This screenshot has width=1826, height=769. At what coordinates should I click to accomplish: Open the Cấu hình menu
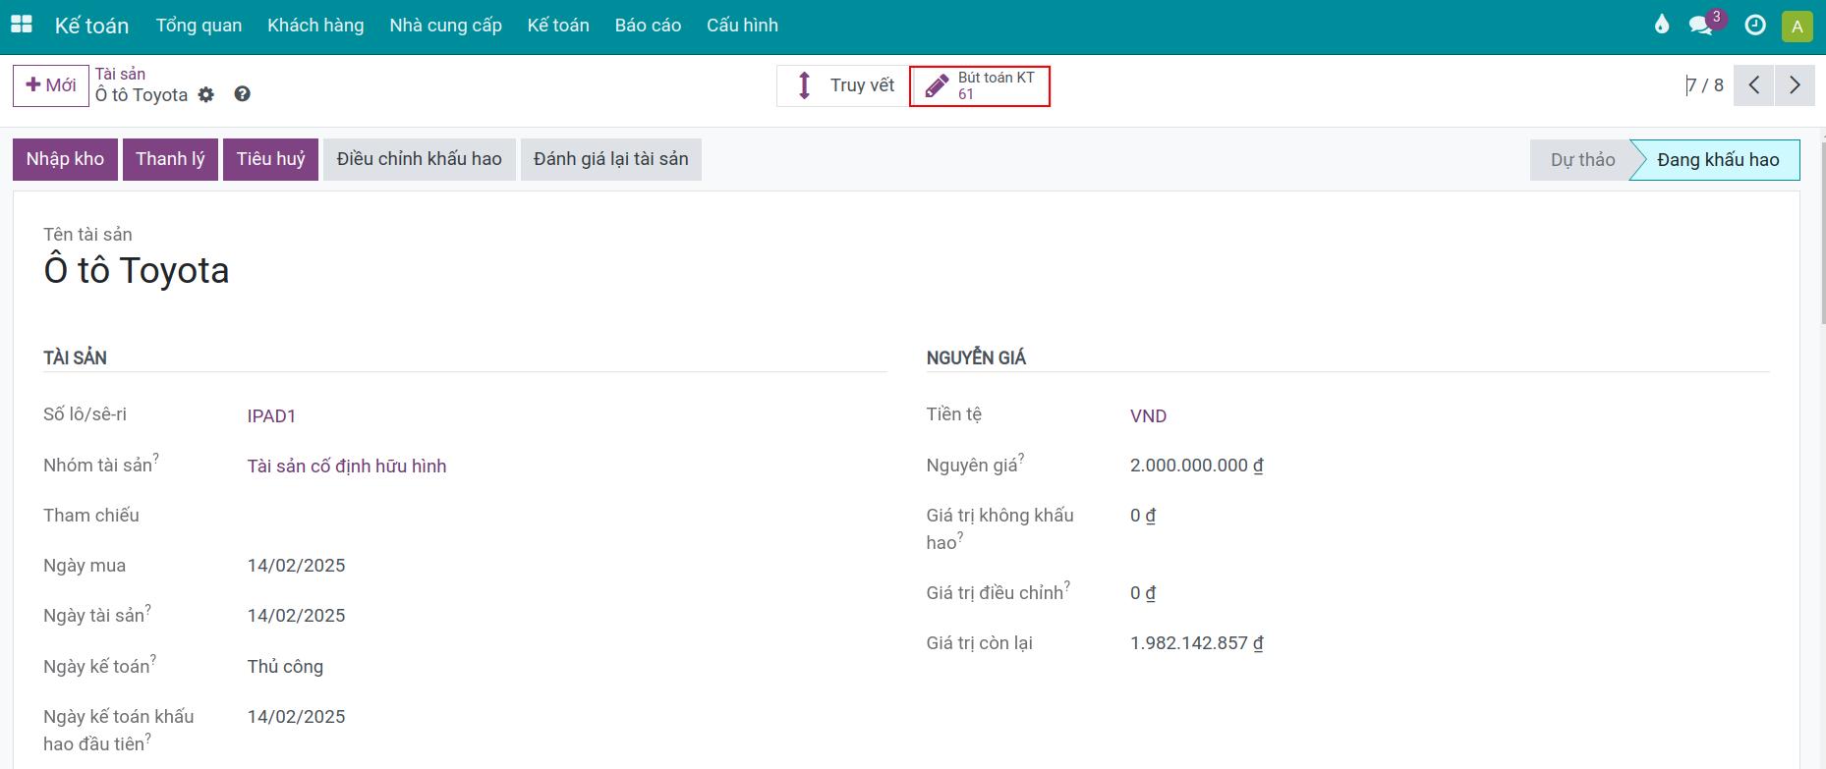point(742,26)
